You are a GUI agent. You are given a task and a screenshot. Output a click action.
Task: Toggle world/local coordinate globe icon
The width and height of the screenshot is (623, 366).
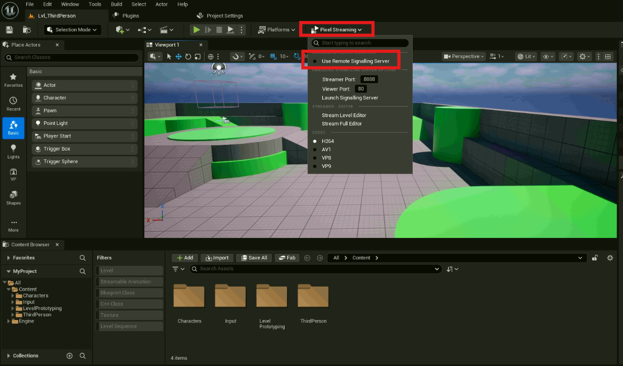pyautogui.click(x=211, y=57)
